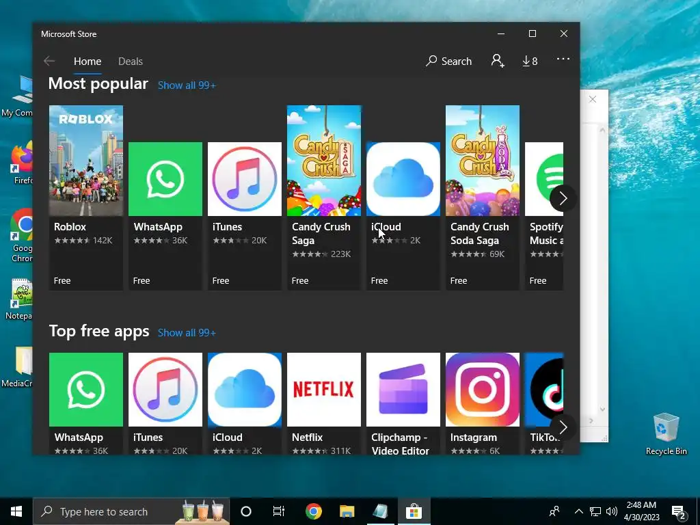The width and height of the screenshot is (700, 525).
Task: Select the Recycle Bin desktop icon
Action: (666, 434)
